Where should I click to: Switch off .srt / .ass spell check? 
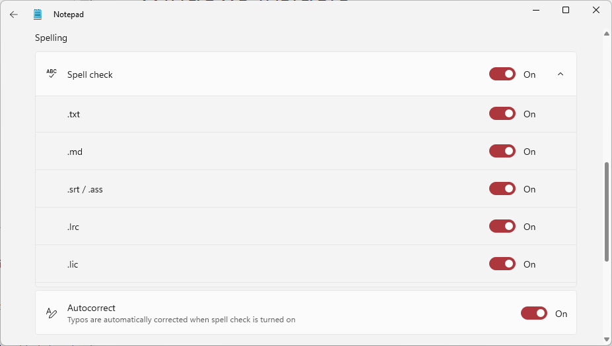click(502, 188)
